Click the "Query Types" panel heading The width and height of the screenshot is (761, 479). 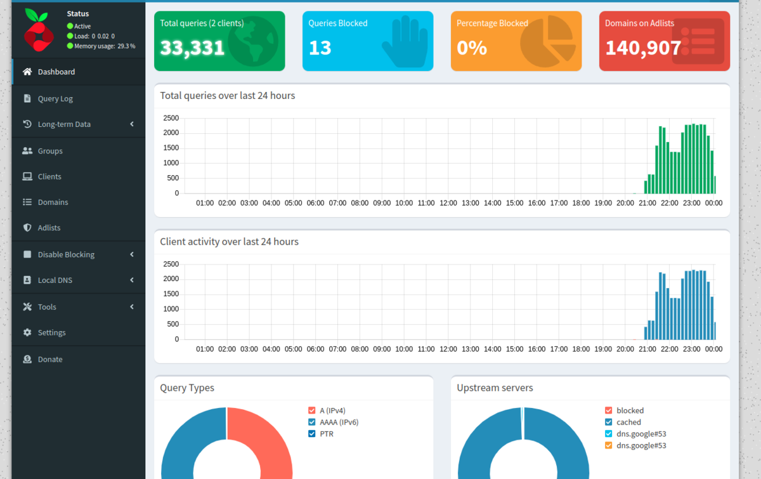[x=187, y=388]
